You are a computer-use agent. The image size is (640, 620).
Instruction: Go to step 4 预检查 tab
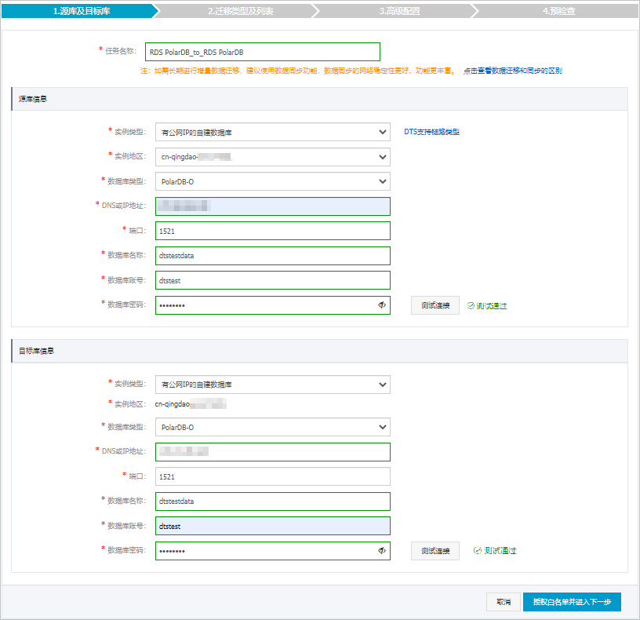click(x=558, y=11)
